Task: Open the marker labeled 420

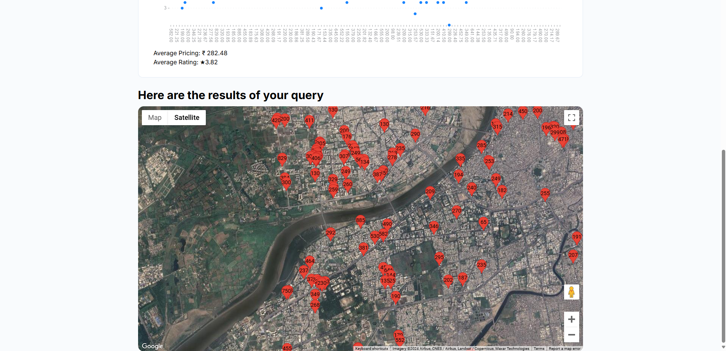Action: point(276,123)
